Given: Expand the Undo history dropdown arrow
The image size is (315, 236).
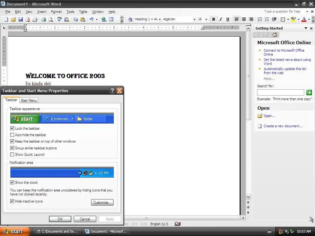Looking at the screenshot, I should (x=97, y=19).
